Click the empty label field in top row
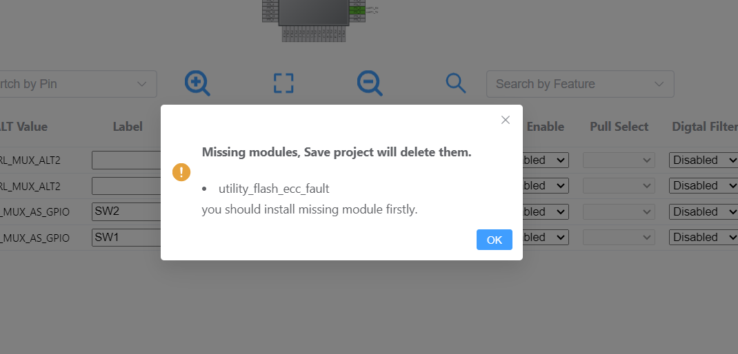Image resolution: width=738 pixels, height=354 pixels. click(x=127, y=160)
